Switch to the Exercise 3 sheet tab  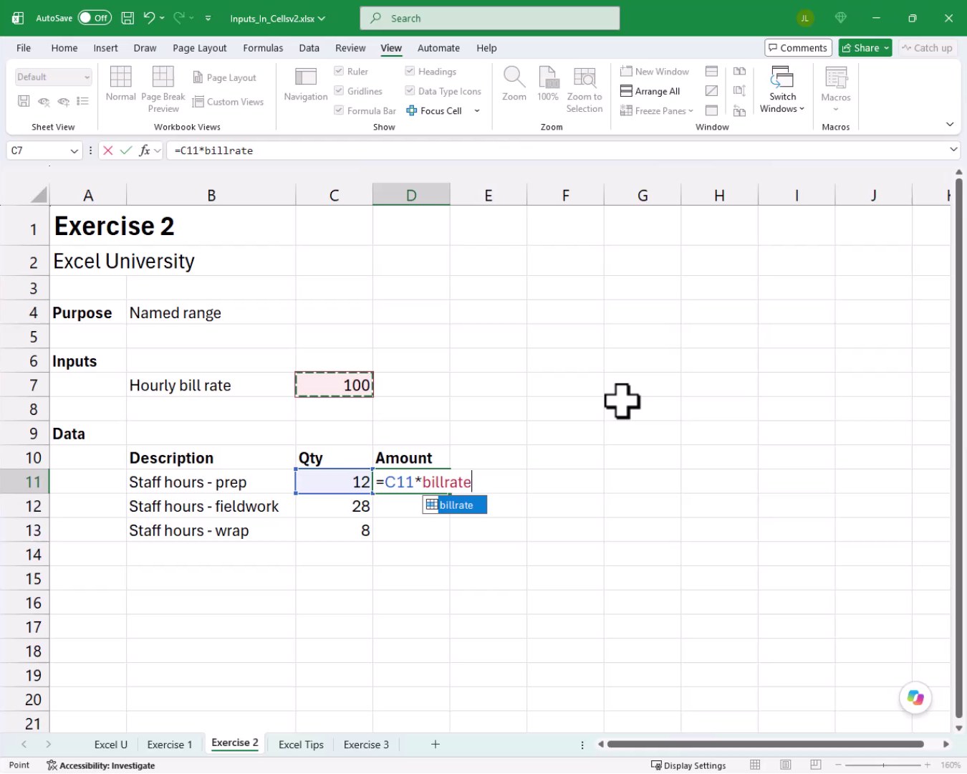pos(366,745)
